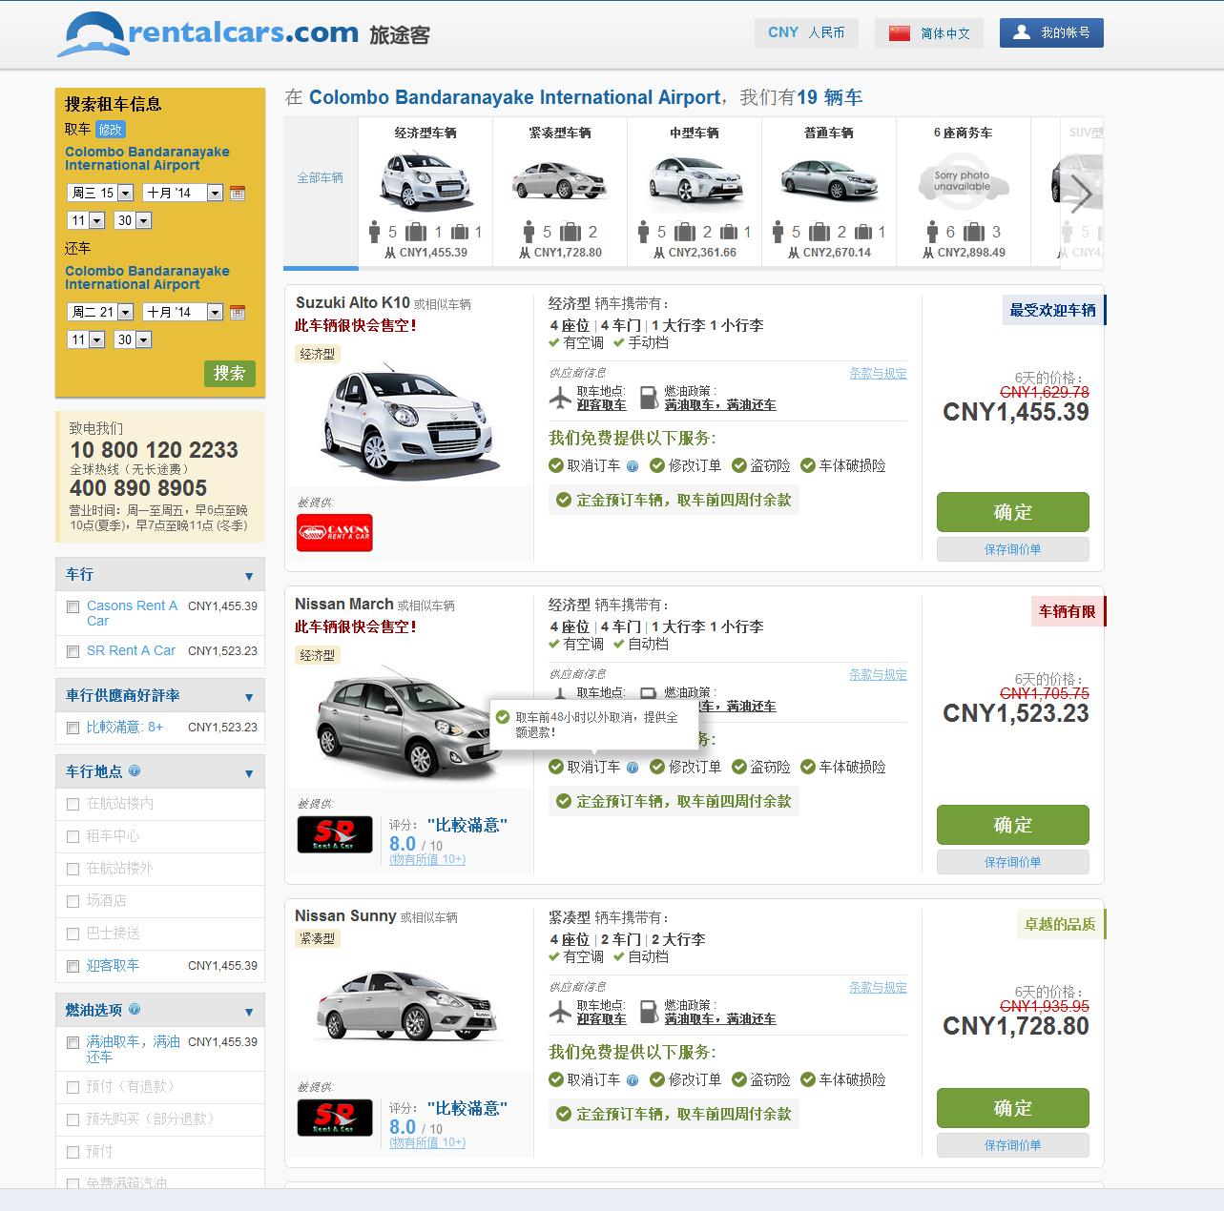Select the 紧凑型车辆 category tab

click(x=560, y=192)
